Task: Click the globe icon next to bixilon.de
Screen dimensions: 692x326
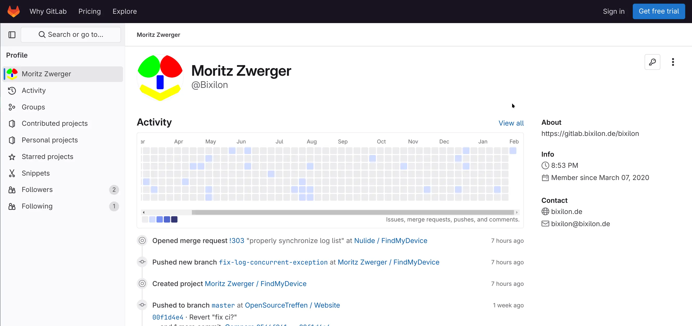Action: (x=545, y=212)
